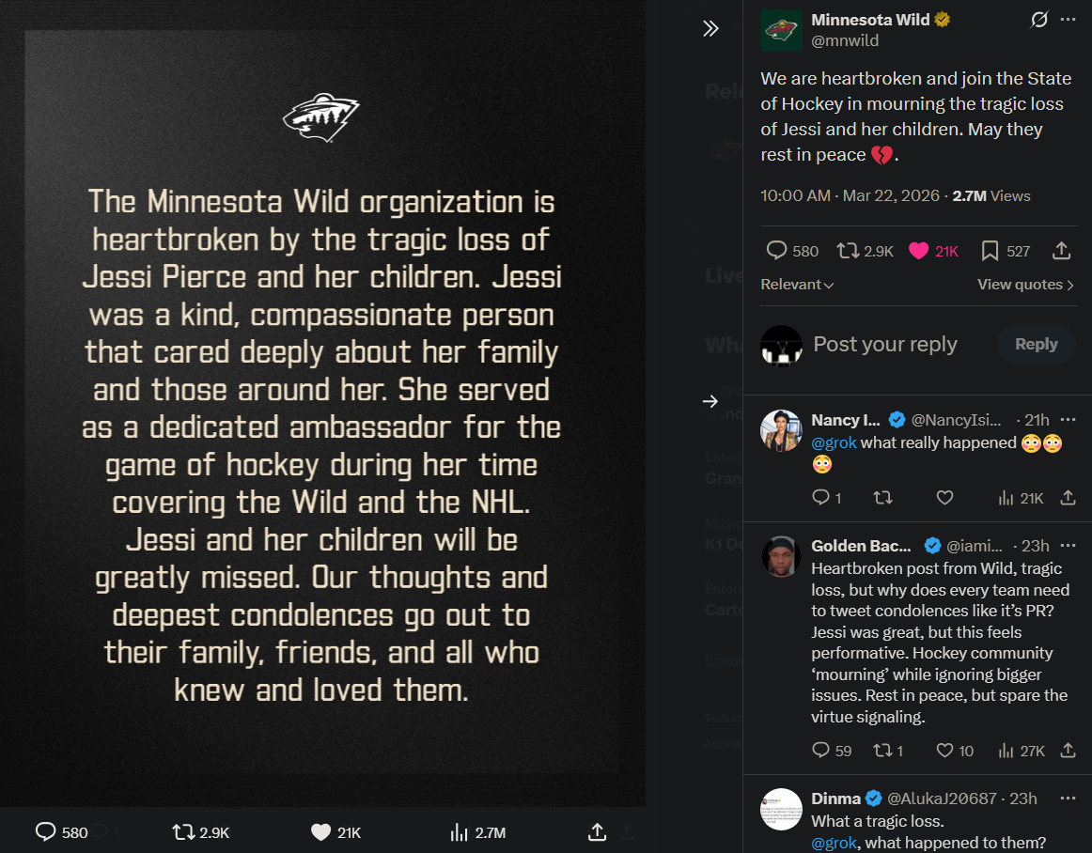Click reply count icon under main post
The width and height of the screenshot is (1092, 853).
[776, 251]
